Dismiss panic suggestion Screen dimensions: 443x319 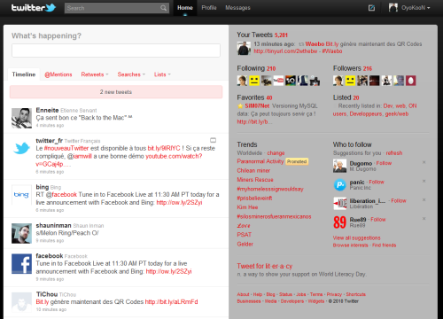(424, 181)
